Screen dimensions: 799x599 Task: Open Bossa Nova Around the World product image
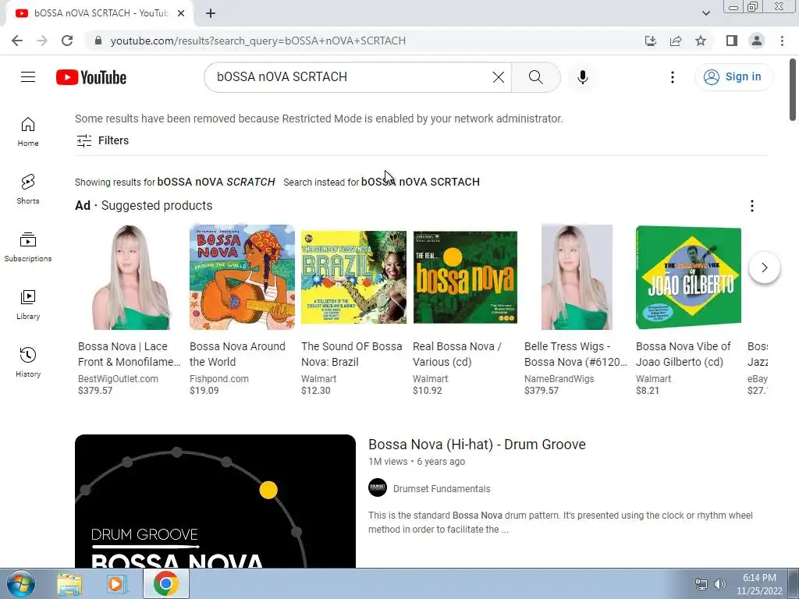(x=242, y=277)
